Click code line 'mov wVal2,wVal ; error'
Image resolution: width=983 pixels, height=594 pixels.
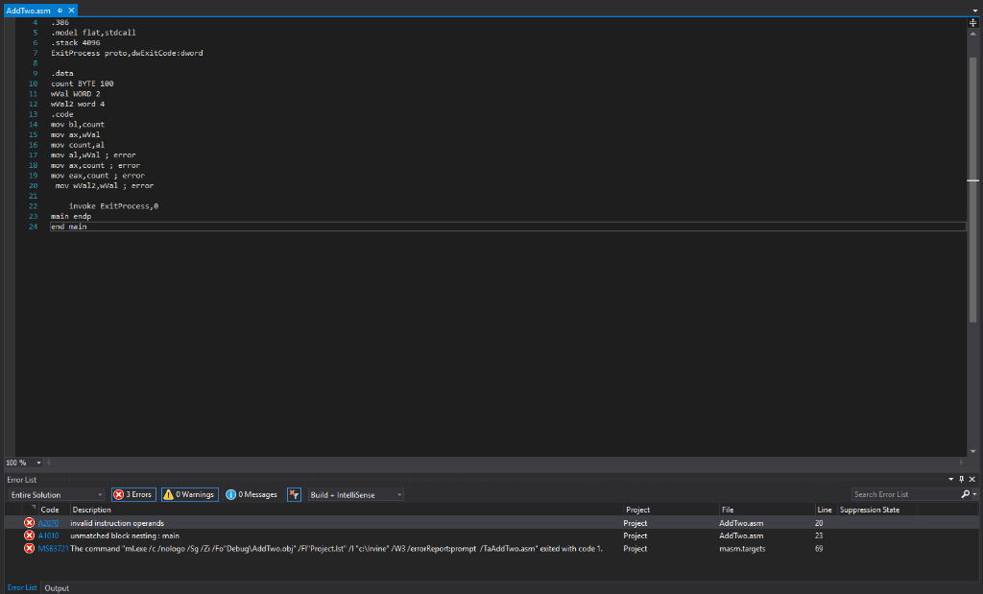pos(104,185)
